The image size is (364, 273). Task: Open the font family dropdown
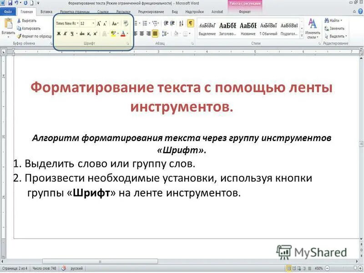[78, 23]
